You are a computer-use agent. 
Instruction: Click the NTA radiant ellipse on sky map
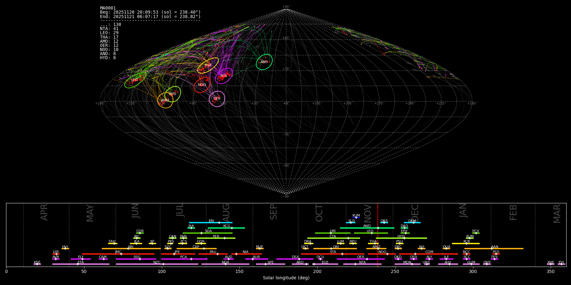[224, 76]
